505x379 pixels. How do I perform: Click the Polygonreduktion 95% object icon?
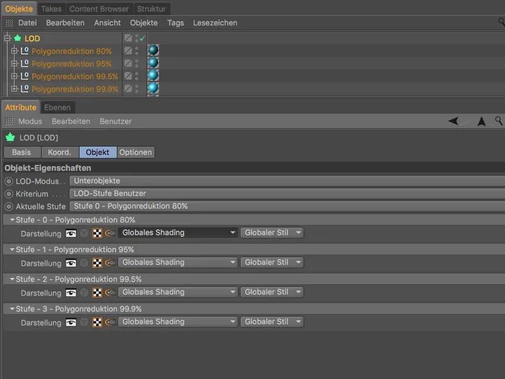click(x=25, y=64)
